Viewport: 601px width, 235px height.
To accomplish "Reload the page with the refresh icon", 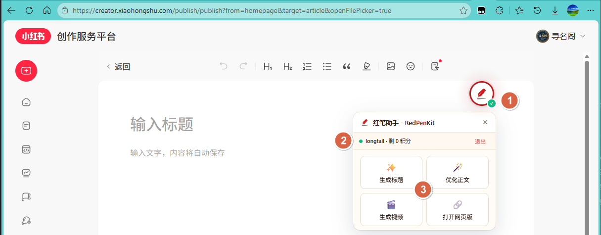I will tap(29, 10).
